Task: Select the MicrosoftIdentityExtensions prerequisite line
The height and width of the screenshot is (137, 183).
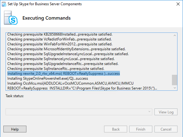Action: click(66, 49)
